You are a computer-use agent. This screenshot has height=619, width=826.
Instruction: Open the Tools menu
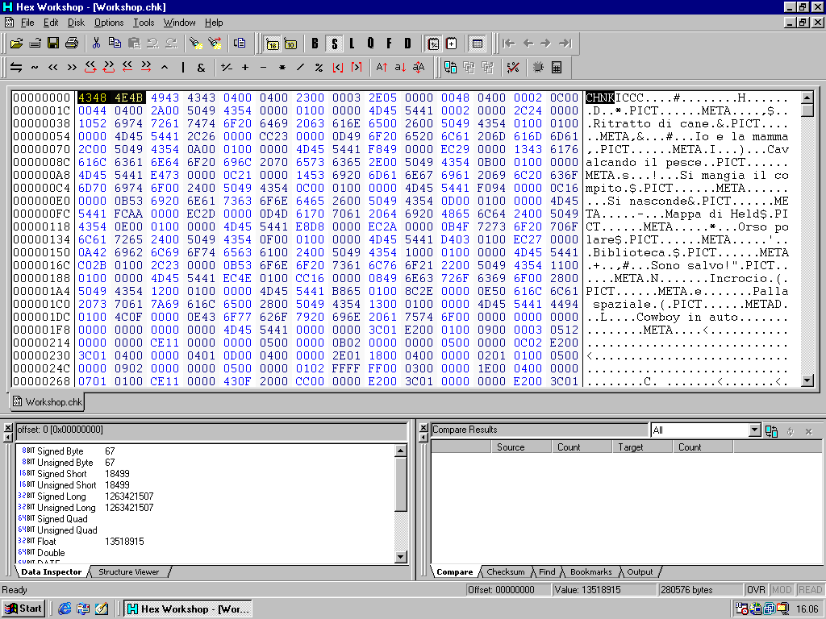144,23
